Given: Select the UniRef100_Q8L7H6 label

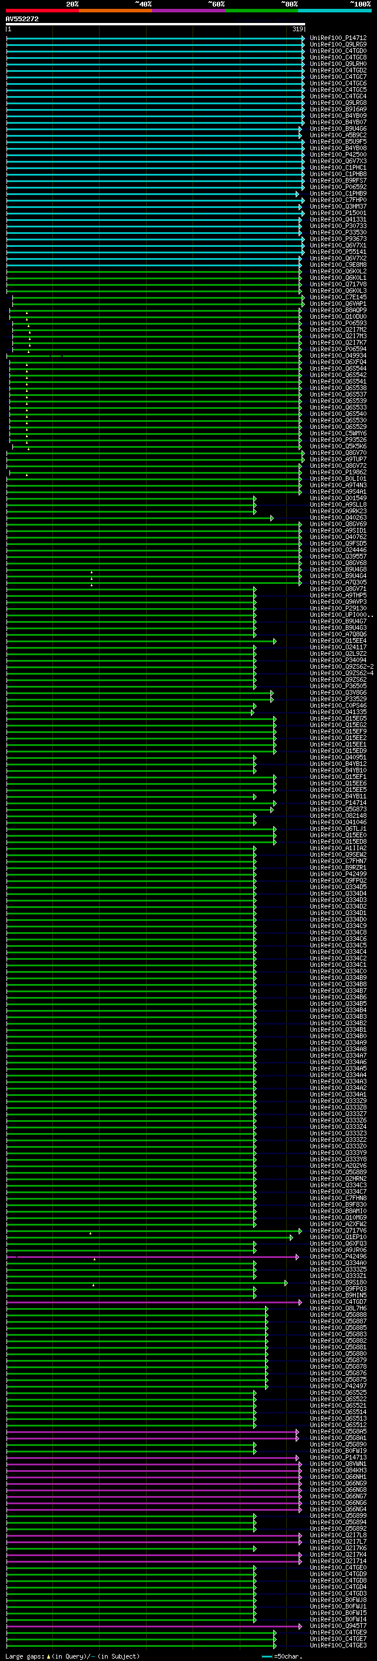Looking at the screenshot, I should click(338, 1308).
